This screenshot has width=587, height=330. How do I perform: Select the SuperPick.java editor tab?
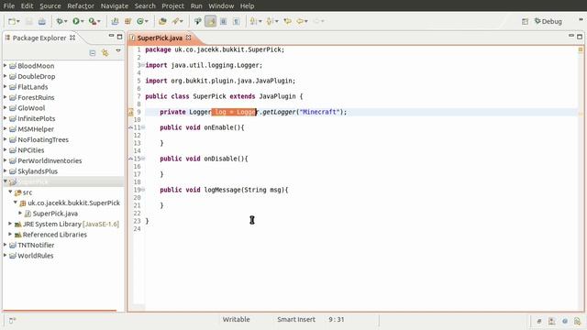pyautogui.click(x=160, y=38)
